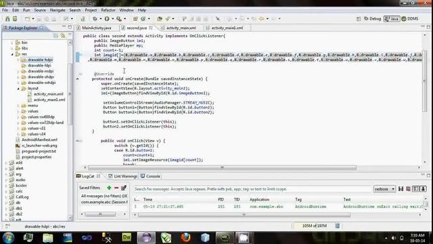Switch to the Console tab
Image resolution: width=433 pixels, height=244 pixels.
[150, 176]
